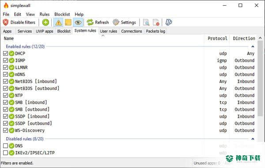The image size is (265, 168).
Task: Click the green plus create rule icon
Action: pyautogui.click(x=45, y=22)
